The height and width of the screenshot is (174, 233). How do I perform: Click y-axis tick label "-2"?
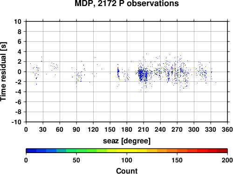click(18, 82)
